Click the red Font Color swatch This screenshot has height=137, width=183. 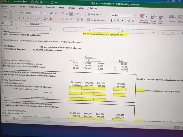51,19
